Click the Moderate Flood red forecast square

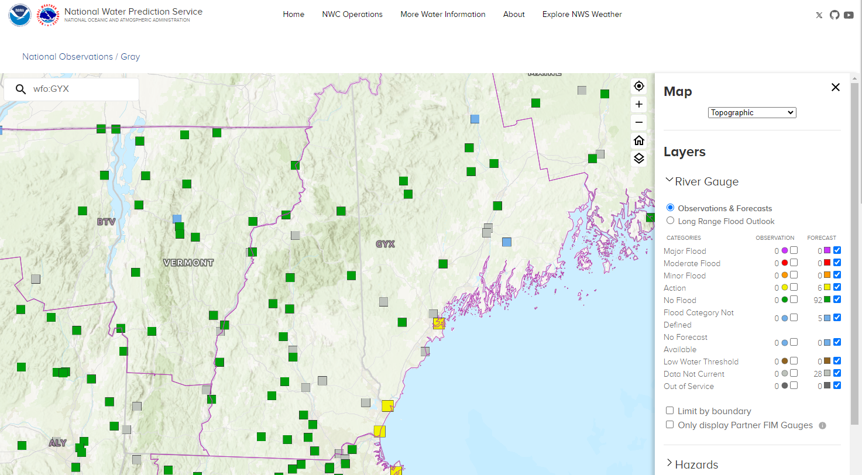pyautogui.click(x=827, y=263)
